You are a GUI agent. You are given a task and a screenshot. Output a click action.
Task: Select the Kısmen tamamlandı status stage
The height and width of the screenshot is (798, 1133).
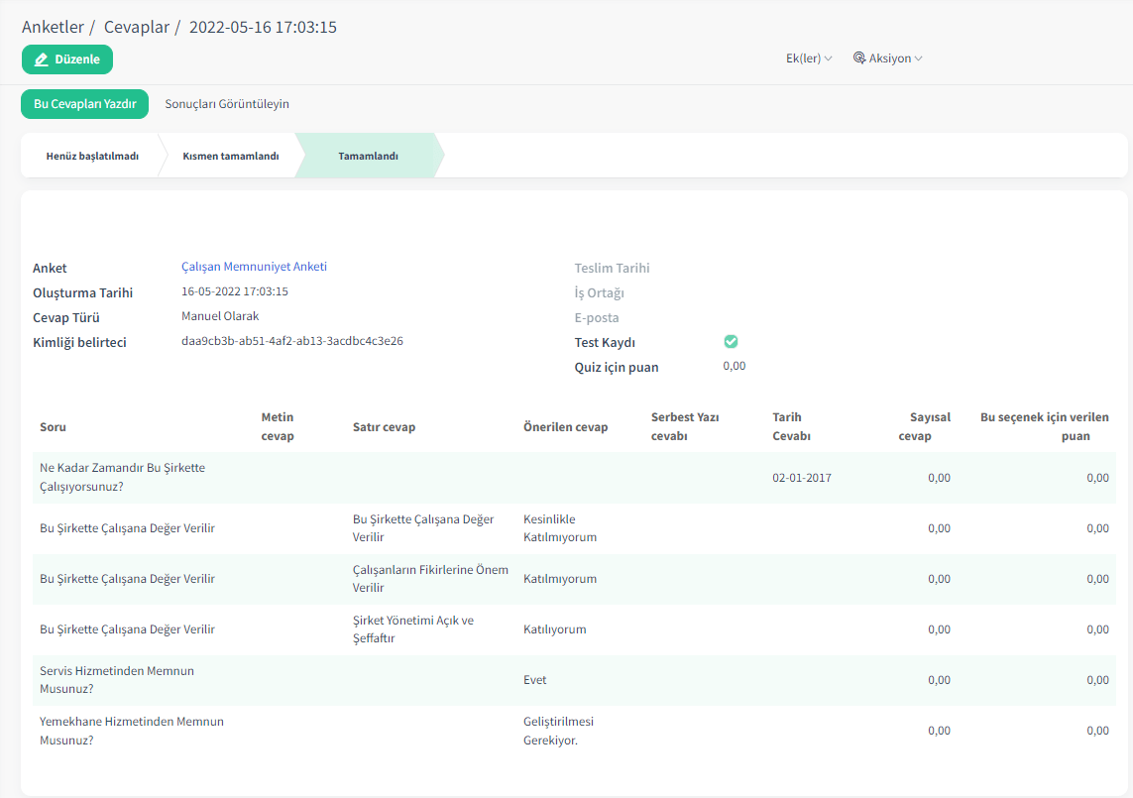pos(231,157)
